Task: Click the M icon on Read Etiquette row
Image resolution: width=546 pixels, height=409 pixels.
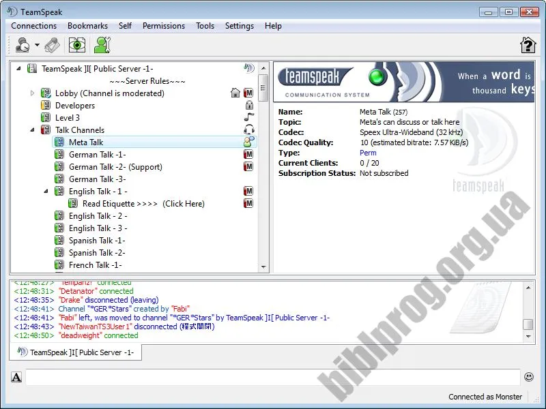Action: [248, 203]
